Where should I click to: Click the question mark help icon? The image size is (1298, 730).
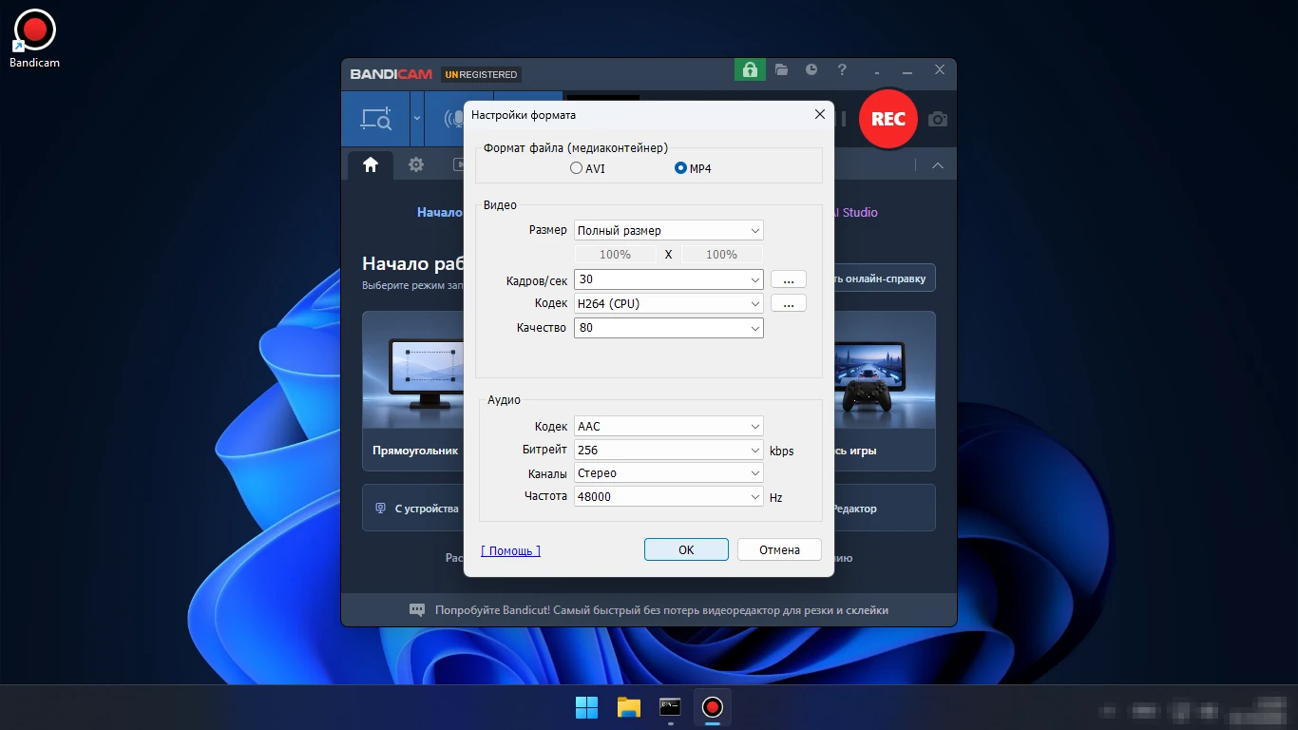click(x=842, y=70)
